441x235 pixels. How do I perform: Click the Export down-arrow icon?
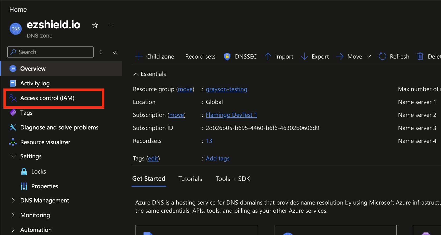[304, 56]
